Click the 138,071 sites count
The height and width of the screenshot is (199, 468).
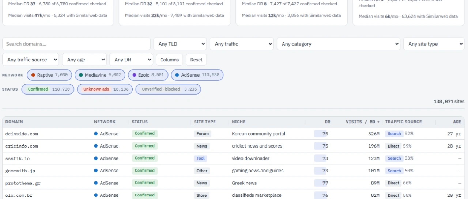pos(449,102)
